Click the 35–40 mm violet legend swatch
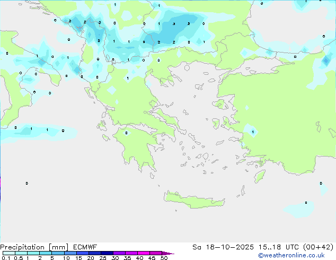 (131, 253)
